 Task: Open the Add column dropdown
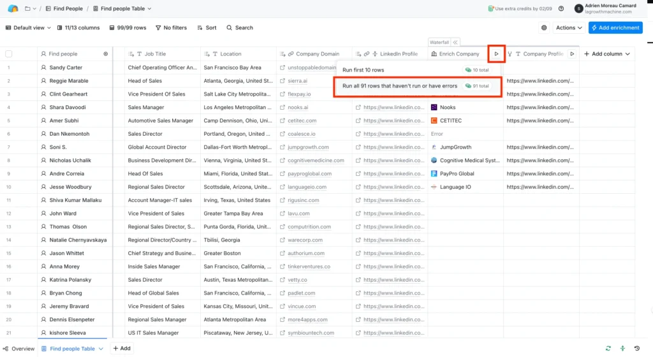coord(607,54)
